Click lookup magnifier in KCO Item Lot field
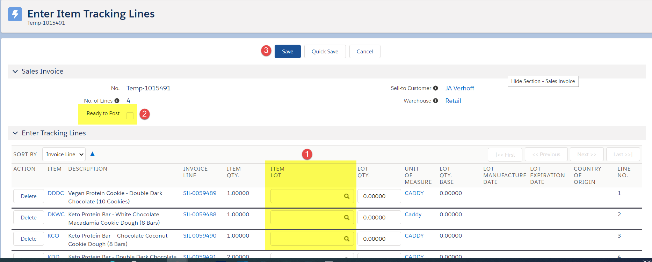The height and width of the screenshot is (262, 652). pos(347,239)
